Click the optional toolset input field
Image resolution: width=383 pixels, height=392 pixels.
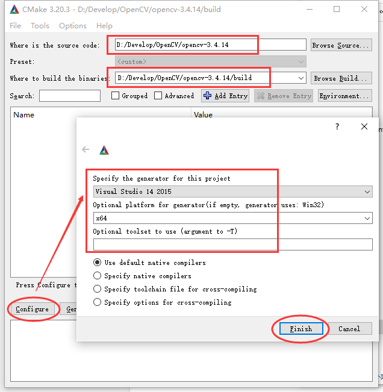232,244
